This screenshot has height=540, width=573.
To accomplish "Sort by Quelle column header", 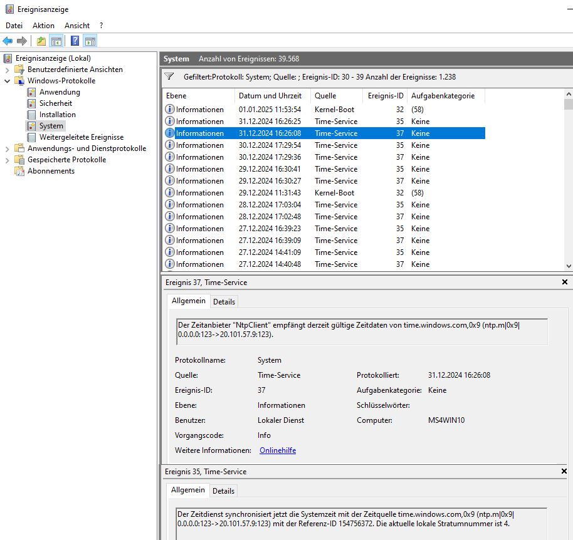I will [x=337, y=96].
